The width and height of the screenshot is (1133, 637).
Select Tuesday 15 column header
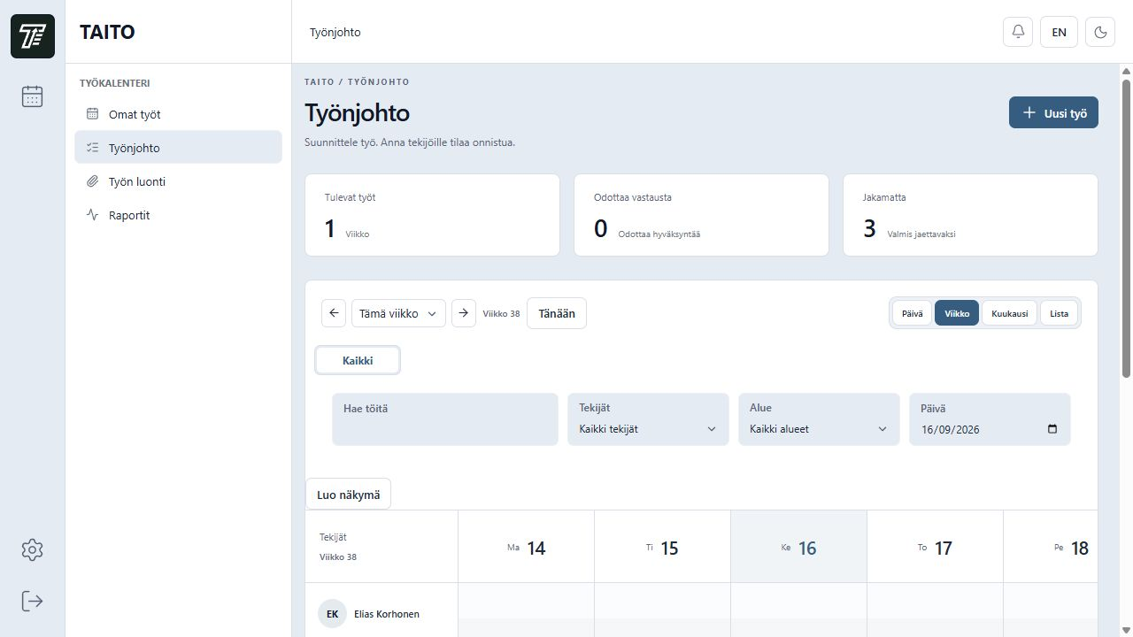point(662,547)
